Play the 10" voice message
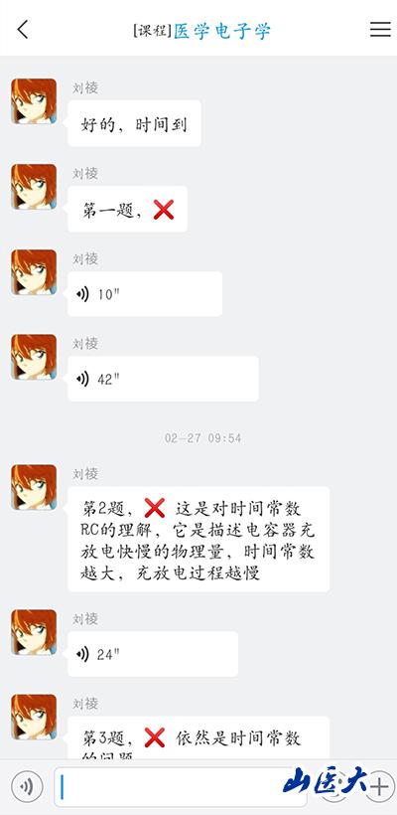Image resolution: width=397 pixels, height=815 pixels. pos(145,294)
